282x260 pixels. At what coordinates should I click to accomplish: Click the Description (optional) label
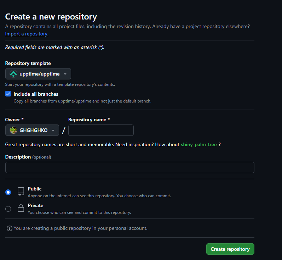pos(28,157)
